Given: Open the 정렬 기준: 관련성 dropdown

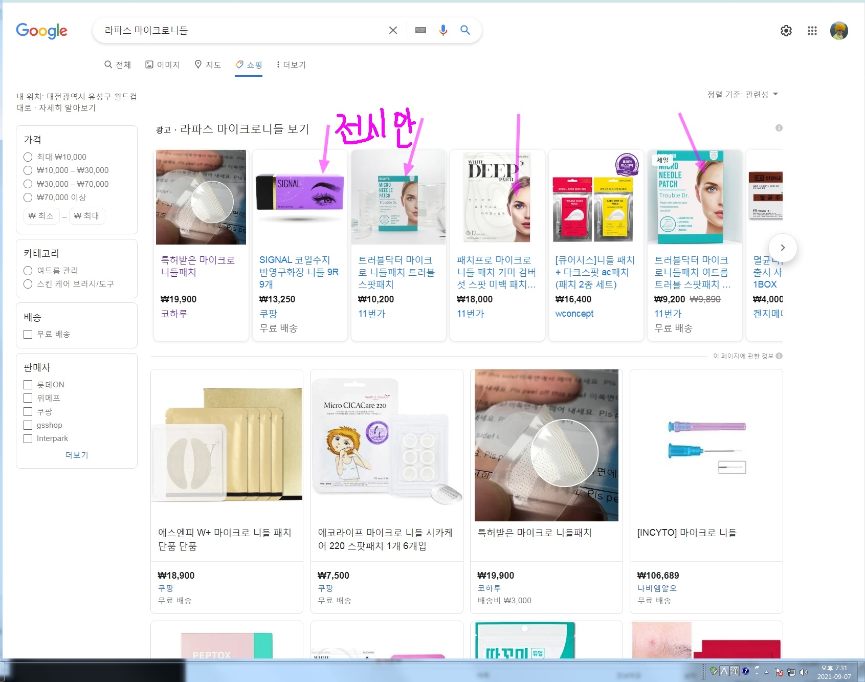Looking at the screenshot, I should (742, 94).
